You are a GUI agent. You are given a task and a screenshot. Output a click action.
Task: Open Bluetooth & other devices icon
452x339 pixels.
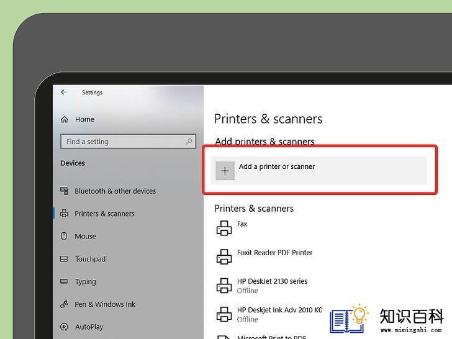[x=65, y=191]
